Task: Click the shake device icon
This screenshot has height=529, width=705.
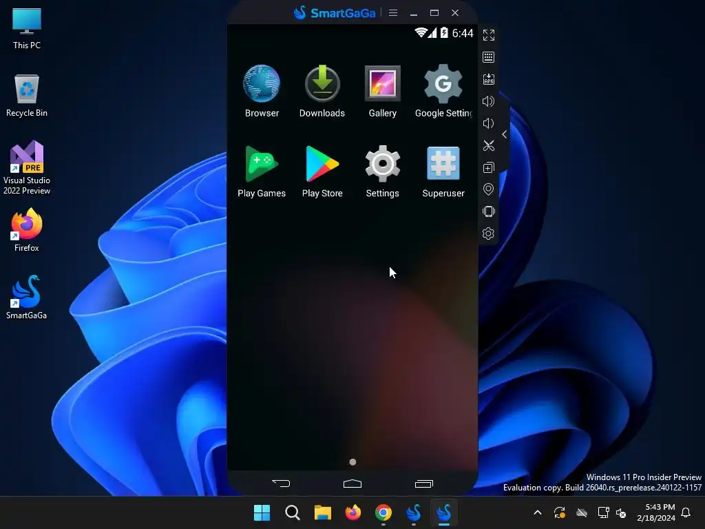Action: click(x=489, y=211)
